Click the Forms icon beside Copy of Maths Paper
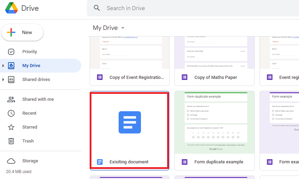 [185, 77]
